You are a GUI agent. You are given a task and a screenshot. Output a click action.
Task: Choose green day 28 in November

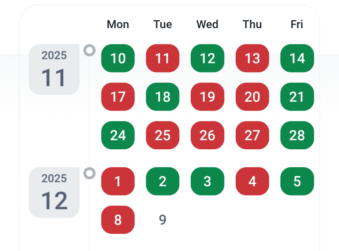(x=297, y=135)
